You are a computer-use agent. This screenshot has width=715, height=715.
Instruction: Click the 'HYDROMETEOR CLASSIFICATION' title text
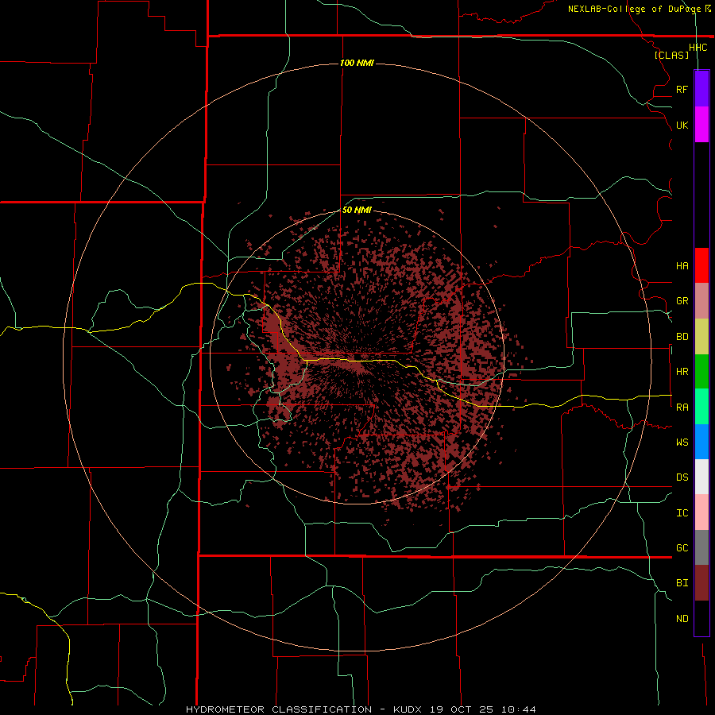coord(279,709)
